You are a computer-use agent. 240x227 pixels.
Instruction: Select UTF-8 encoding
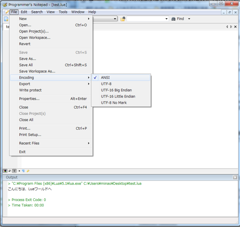[121, 84]
